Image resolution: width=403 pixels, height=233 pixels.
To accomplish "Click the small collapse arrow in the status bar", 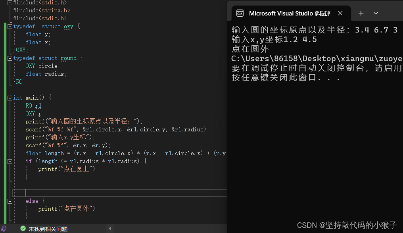I will [109, 229].
